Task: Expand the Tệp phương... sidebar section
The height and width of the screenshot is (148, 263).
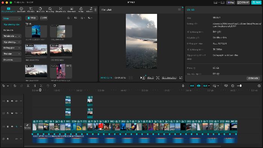Action: [12, 42]
